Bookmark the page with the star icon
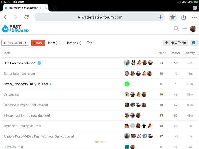Image resolution: width=199 pixels, height=149 pixels. (x=173, y=17)
